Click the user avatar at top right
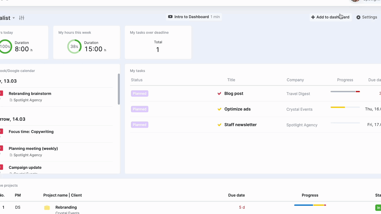Screen dimensions: 381x214 (355, 1)
